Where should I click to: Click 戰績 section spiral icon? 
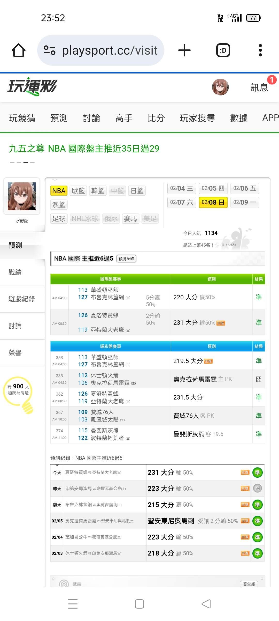pyautogui.click(x=64, y=583)
